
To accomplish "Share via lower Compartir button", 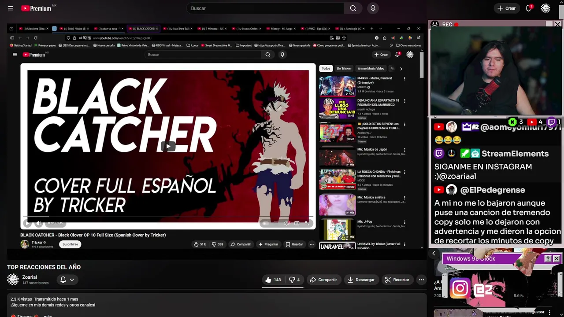I will tap(323, 280).
